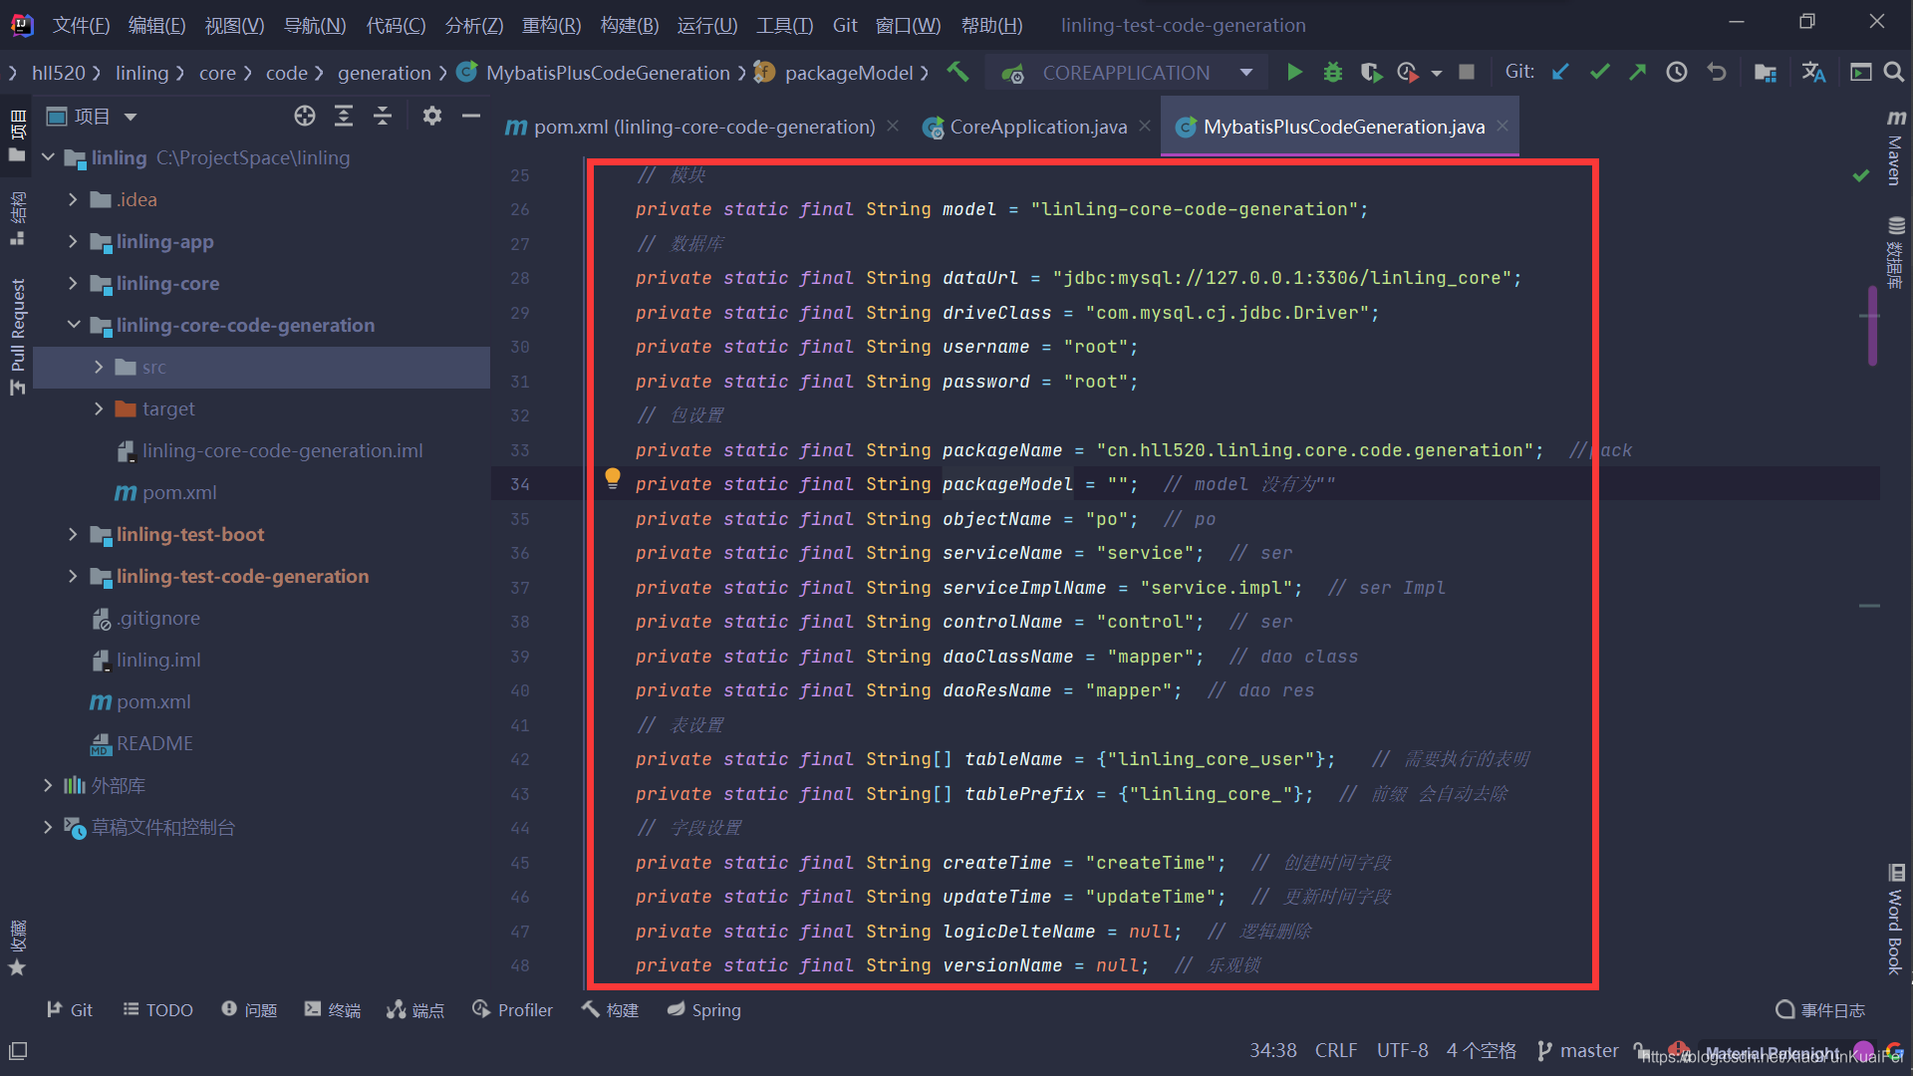Run the COREAPPLICATION configuration
This screenshot has width=1913, height=1076.
click(1294, 73)
